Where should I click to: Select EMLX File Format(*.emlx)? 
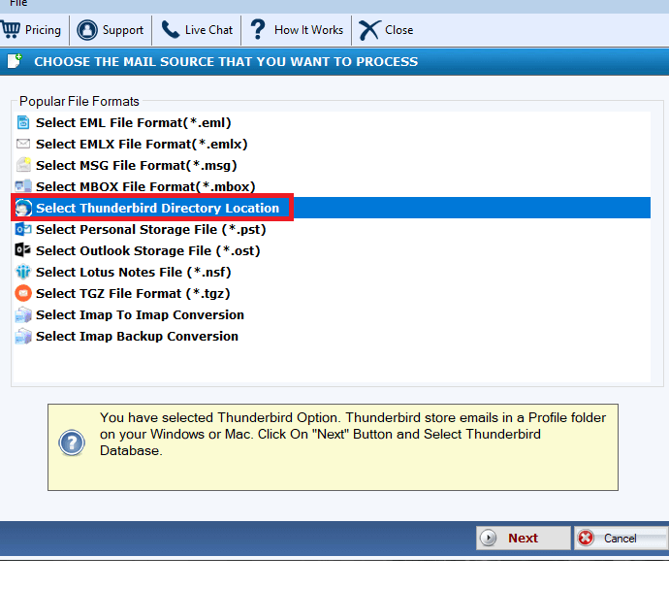point(142,144)
